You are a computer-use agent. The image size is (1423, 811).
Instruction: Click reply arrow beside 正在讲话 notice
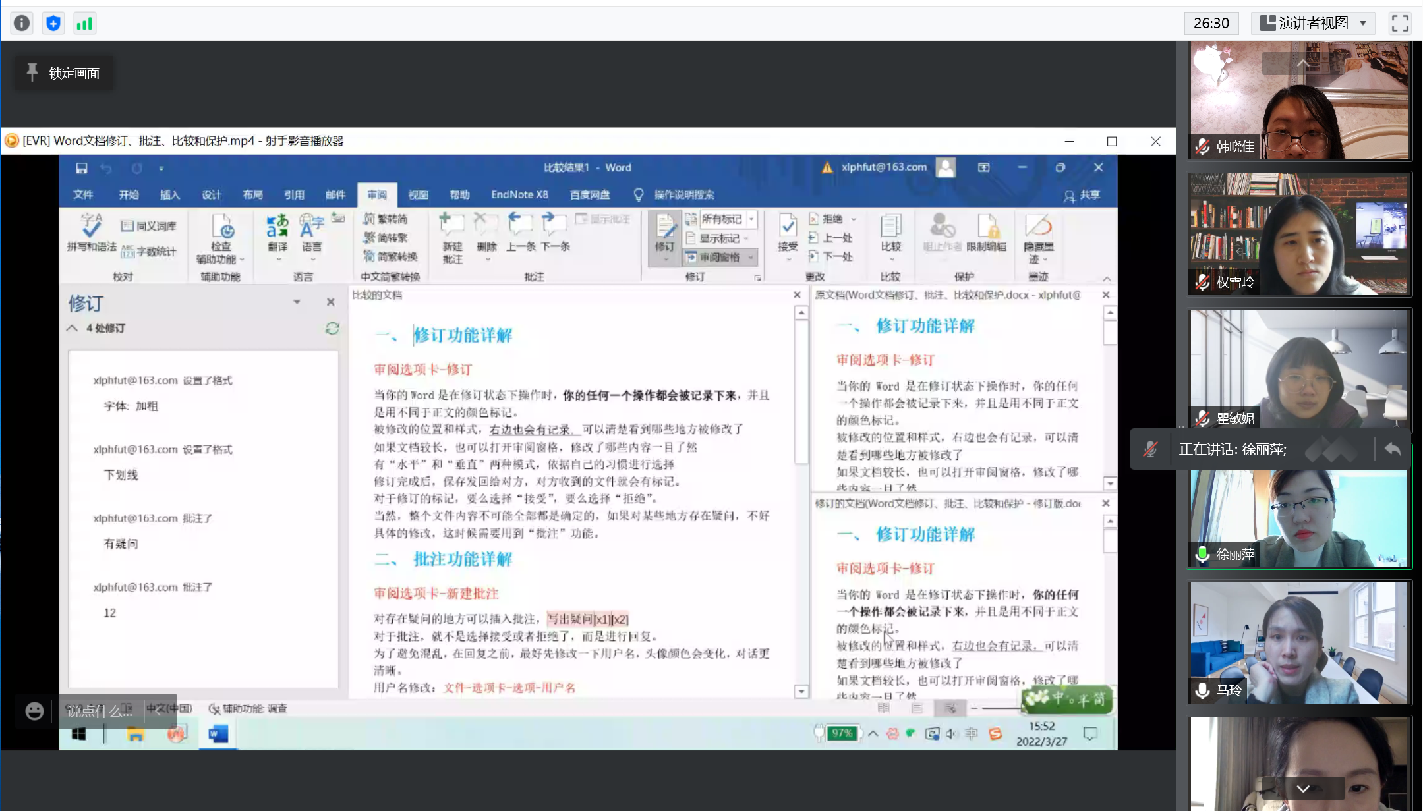(1392, 449)
